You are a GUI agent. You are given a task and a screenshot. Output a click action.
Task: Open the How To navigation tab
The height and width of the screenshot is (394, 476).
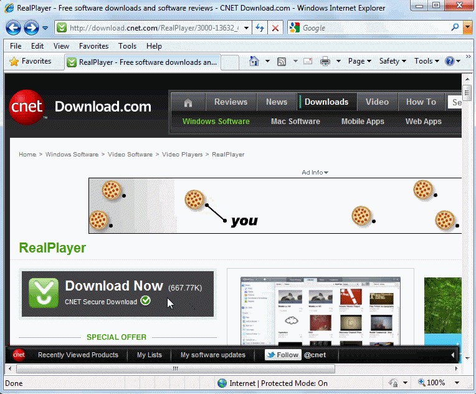pyautogui.click(x=421, y=102)
